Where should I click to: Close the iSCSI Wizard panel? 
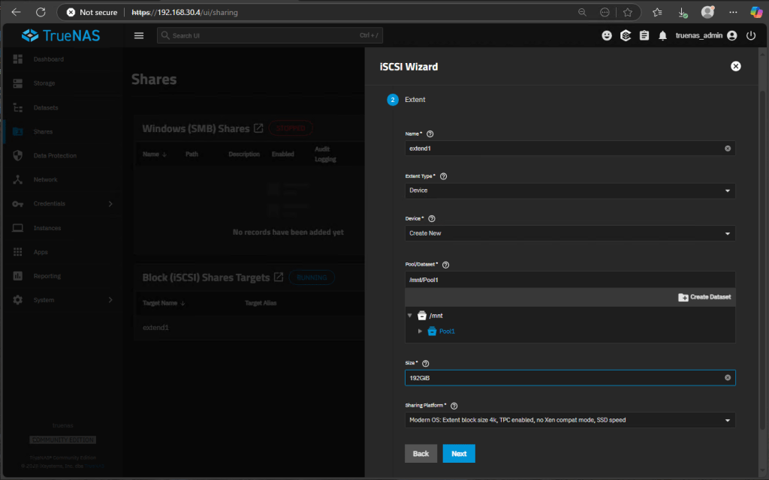[736, 66]
